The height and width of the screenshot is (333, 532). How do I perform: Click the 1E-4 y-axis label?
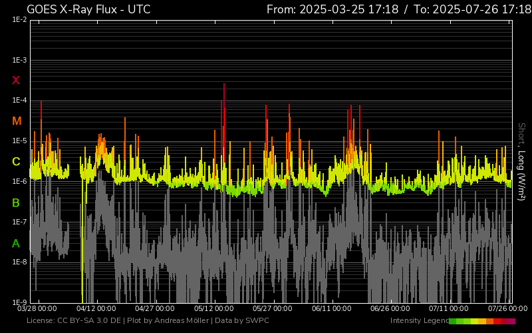[19, 101]
